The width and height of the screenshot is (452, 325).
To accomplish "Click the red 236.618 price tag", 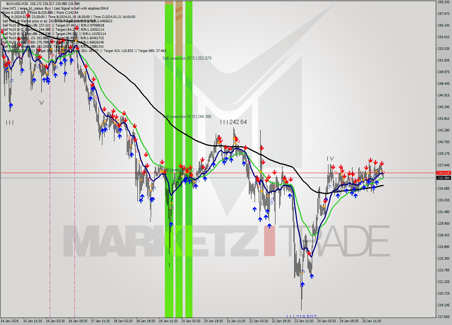I will coord(444,173).
